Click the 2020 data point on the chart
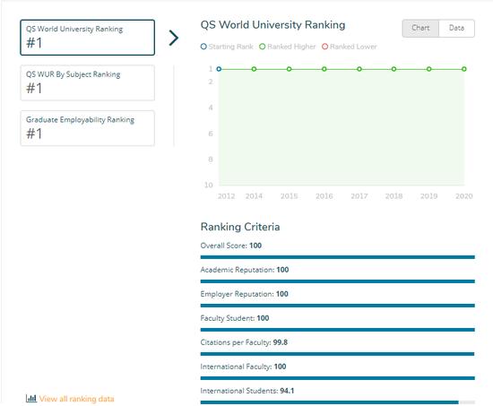Viewport: 493px width, 406px height. (464, 69)
